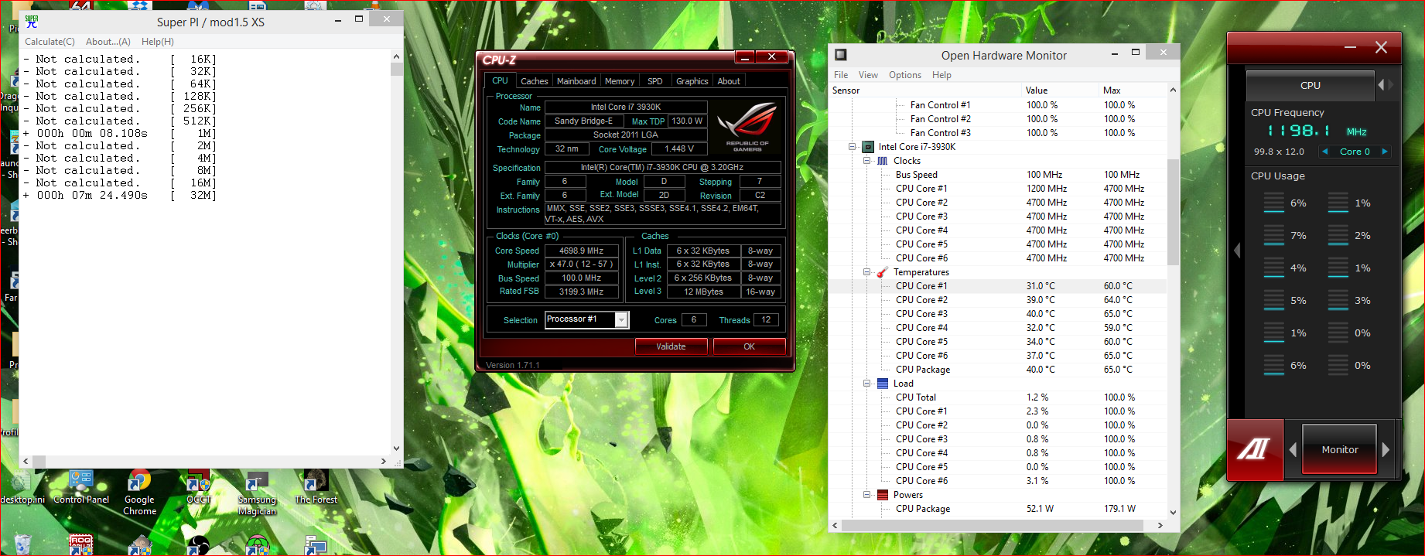Select the next core arrow beside Core 0

point(1385,152)
